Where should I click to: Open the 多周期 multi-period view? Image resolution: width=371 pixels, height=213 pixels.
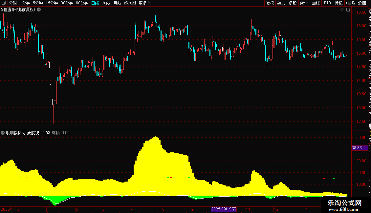pos(130,3)
